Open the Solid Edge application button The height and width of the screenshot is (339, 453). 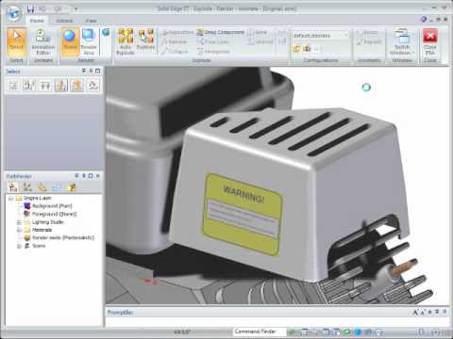(x=13, y=12)
